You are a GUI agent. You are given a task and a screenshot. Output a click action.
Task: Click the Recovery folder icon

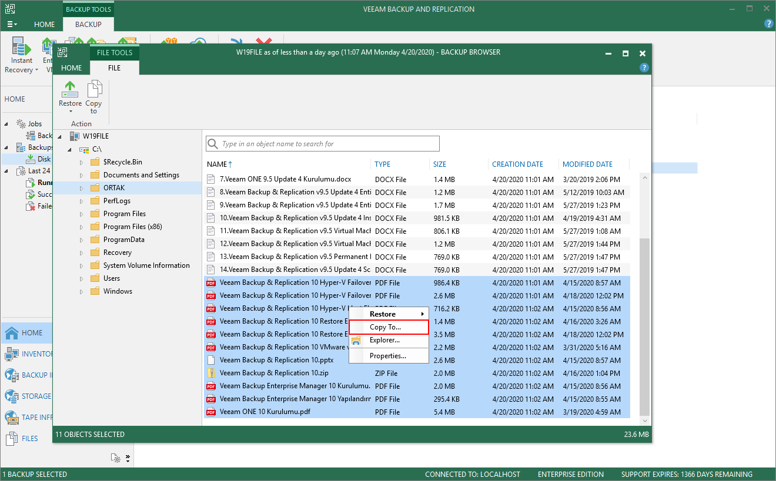click(95, 253)
